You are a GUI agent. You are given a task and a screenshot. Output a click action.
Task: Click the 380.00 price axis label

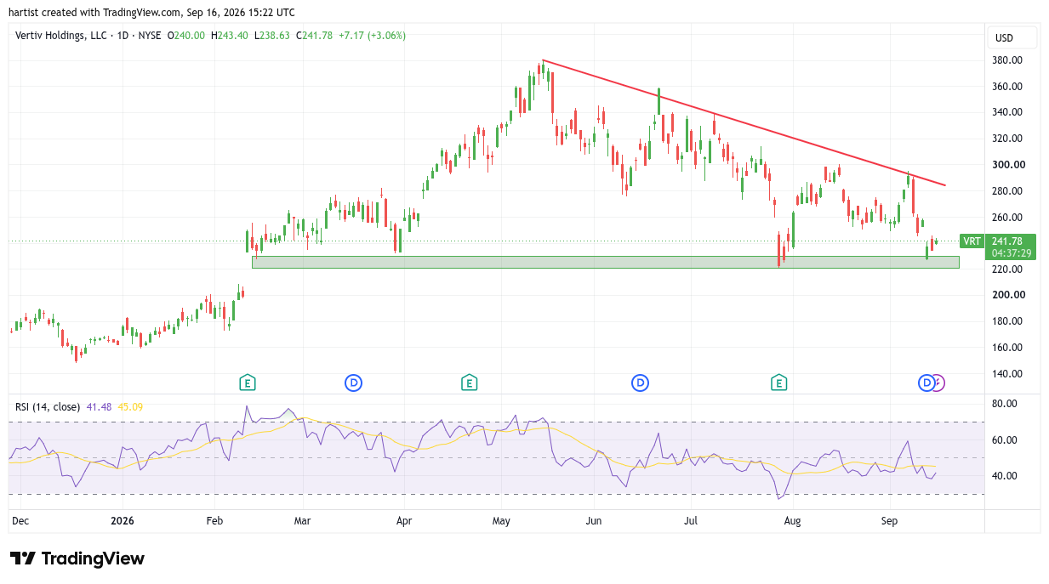tap(1007, 60)
